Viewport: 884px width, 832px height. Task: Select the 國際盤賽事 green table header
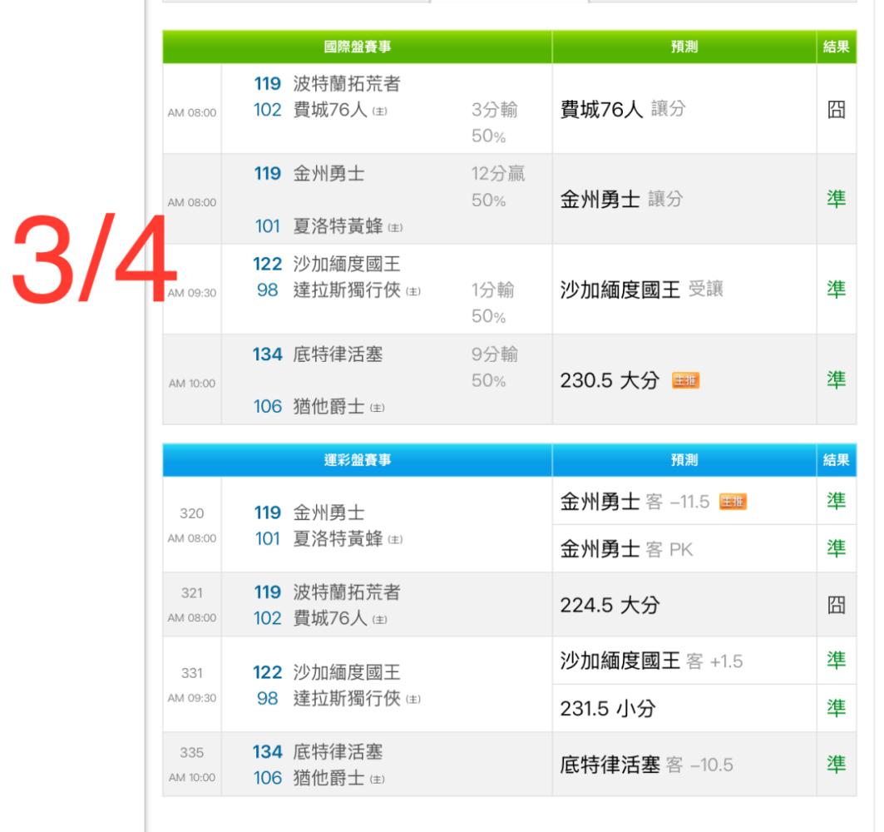358,47
